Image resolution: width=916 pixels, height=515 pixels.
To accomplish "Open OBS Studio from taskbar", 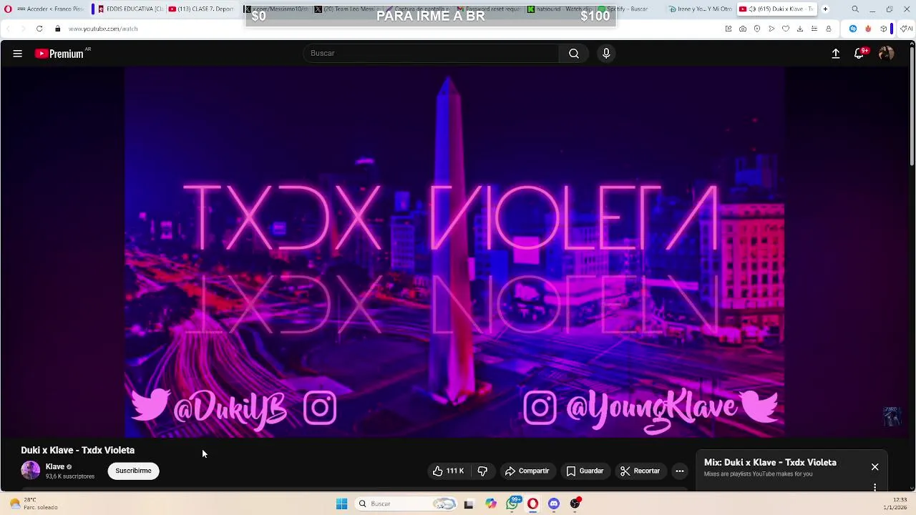I will (x=575, y=504).
